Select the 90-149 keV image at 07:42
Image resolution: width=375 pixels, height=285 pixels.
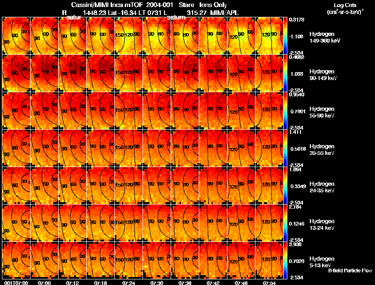213,73
